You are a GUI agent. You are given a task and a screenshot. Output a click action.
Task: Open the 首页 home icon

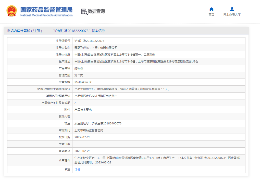tap(211, 9)
